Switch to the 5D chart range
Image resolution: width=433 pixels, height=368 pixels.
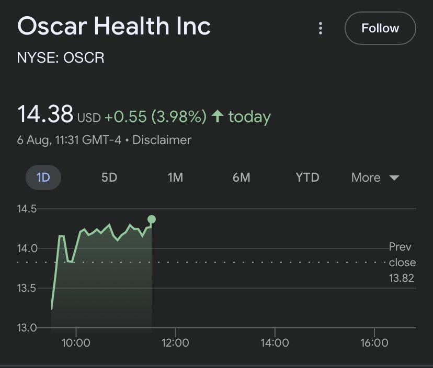pyautogui.click(x=109, y=177)
